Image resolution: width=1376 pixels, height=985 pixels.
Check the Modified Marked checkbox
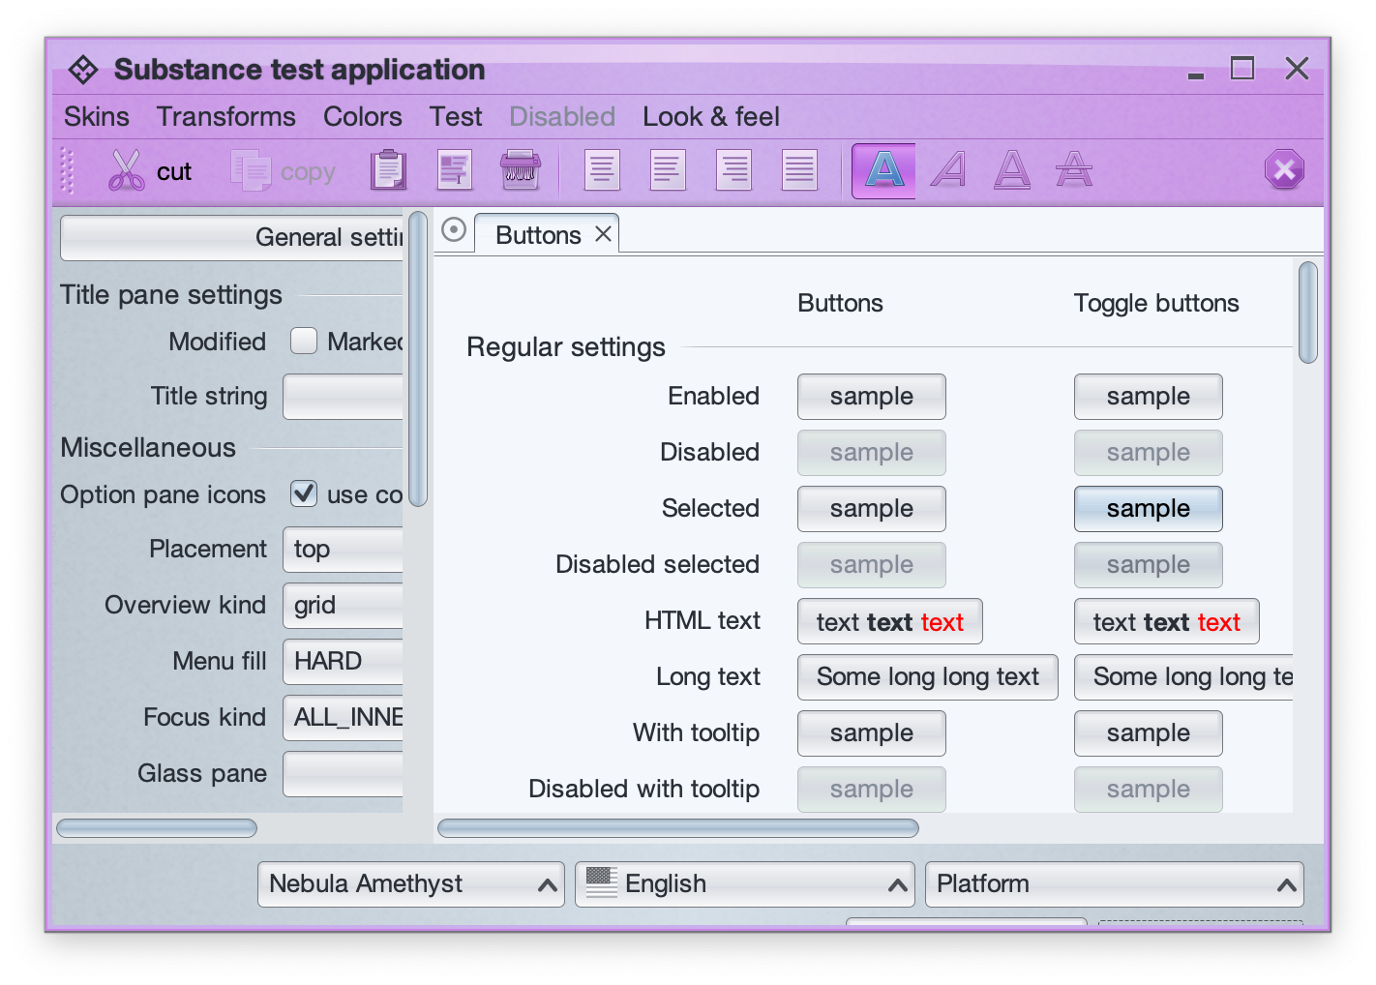pos(304,342)
